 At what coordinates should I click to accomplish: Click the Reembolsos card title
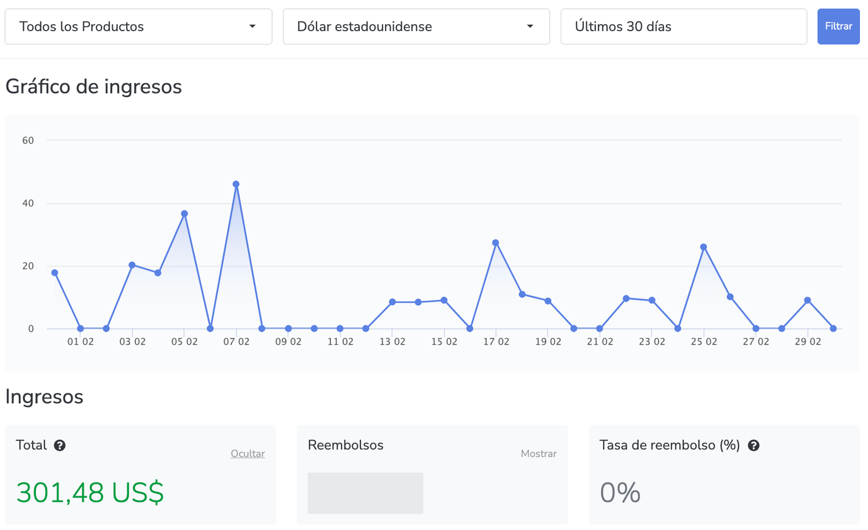(x=345, y=445)
